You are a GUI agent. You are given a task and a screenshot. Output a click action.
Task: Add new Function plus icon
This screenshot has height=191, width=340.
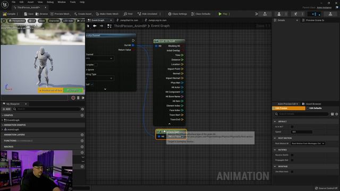(82, 141)
